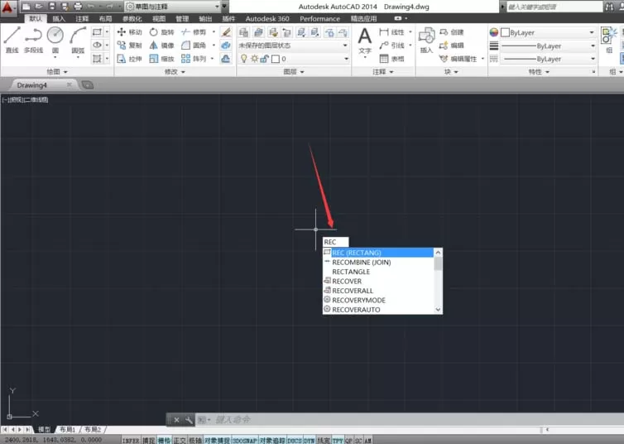Select the Circle (圆) tool
The image size is (624, 444).
(x=55, y=40)
